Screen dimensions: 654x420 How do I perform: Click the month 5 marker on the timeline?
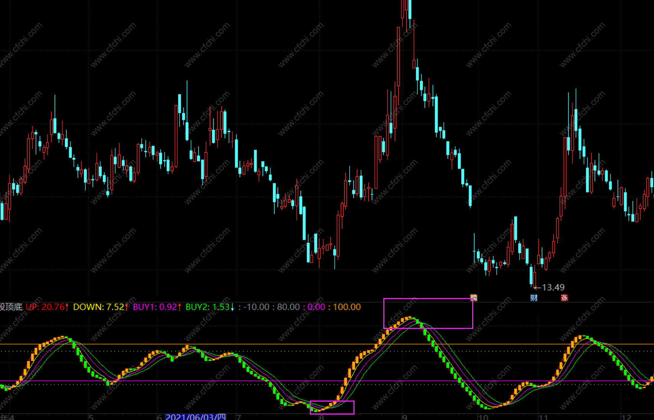click(91, 417)
